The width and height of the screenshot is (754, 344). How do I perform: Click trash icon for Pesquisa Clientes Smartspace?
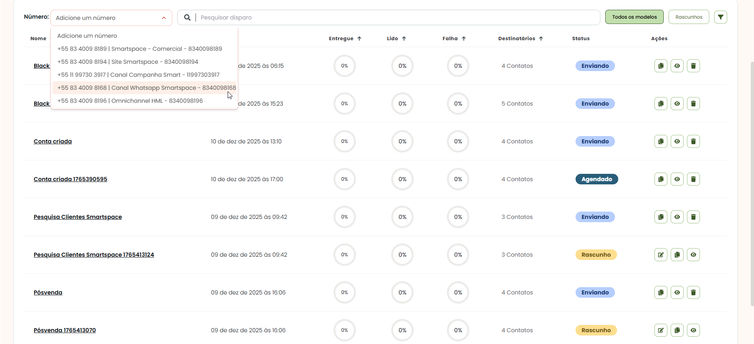point(693,217)
